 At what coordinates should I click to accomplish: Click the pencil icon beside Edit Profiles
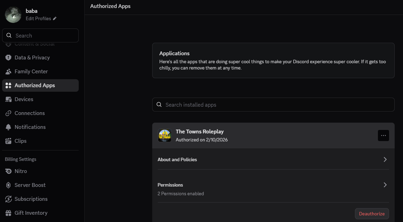point(55,19)
